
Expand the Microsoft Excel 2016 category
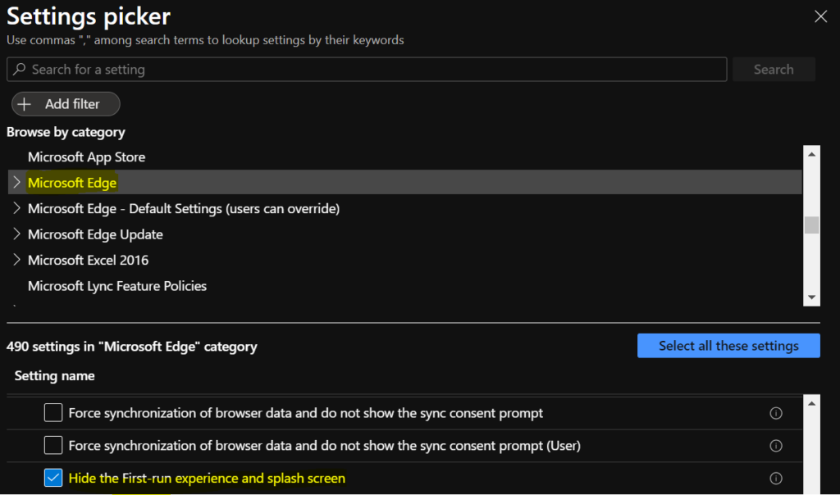16,260
